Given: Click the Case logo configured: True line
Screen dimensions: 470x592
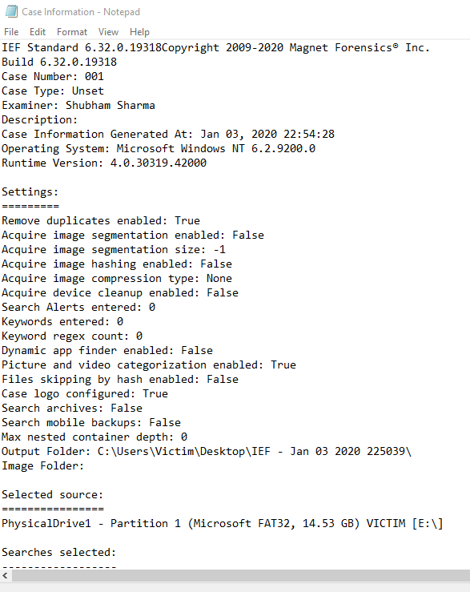Looking at the screenshot, I should coord(85,394).
